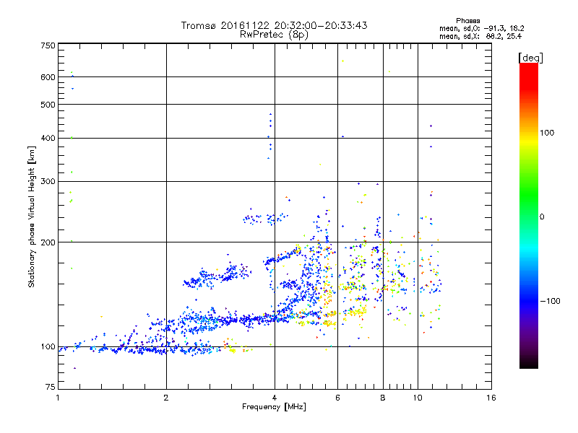Click the y-axis tick label '400'

[x=48, y=139]
